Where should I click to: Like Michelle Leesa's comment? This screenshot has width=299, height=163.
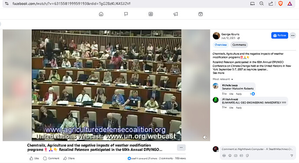231,94
